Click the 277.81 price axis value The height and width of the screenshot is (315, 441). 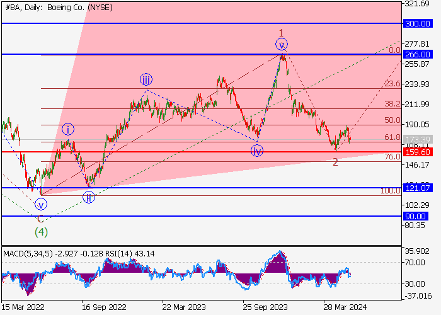417,44
